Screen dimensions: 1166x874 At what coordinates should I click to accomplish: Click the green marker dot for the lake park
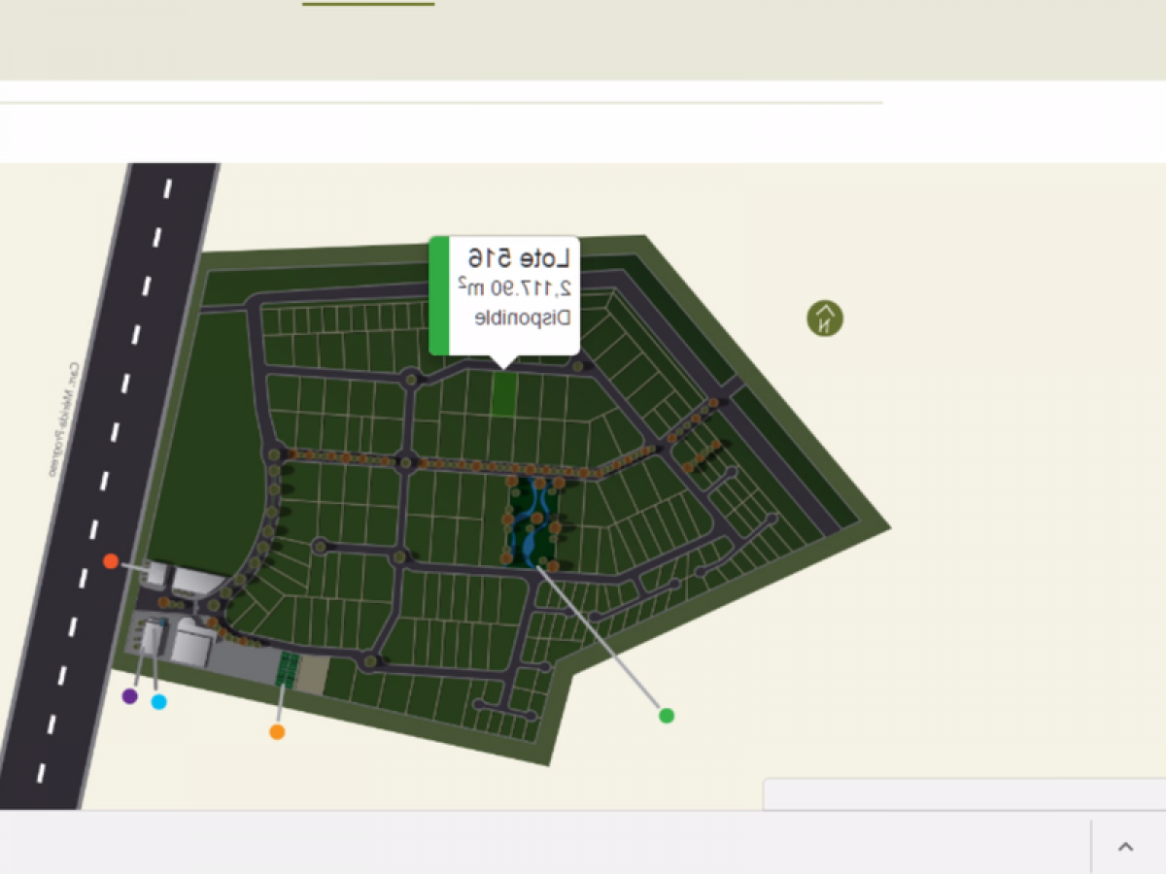tap(667, 716)
